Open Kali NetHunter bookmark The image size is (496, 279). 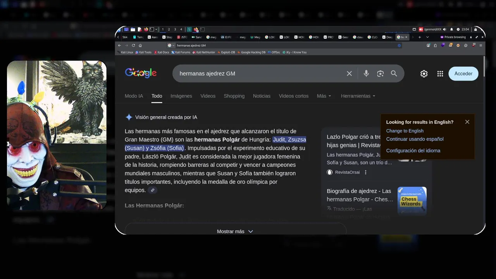pyautogui.click(x=204, y=52)
